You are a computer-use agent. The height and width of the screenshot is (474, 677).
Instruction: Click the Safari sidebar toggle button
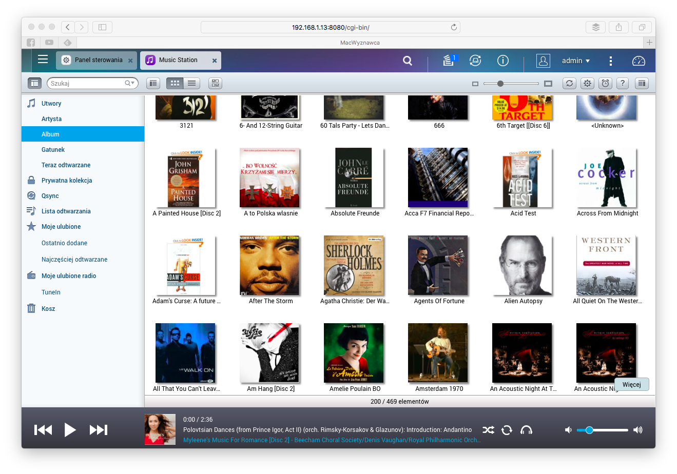tap(102, 27)
